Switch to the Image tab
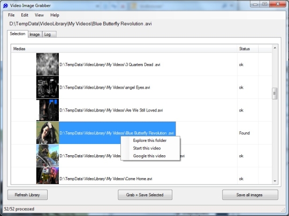 (35, 35)
